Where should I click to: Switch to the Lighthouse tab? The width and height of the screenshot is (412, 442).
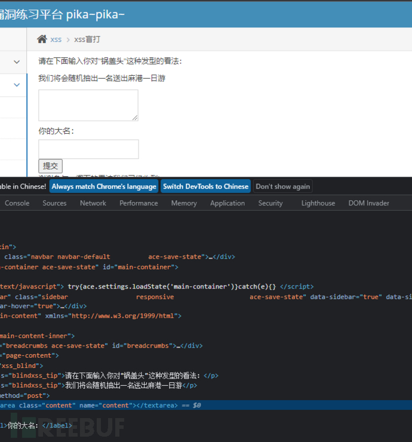point(318,203)
